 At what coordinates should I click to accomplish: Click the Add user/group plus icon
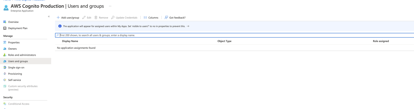pos(58,18)
